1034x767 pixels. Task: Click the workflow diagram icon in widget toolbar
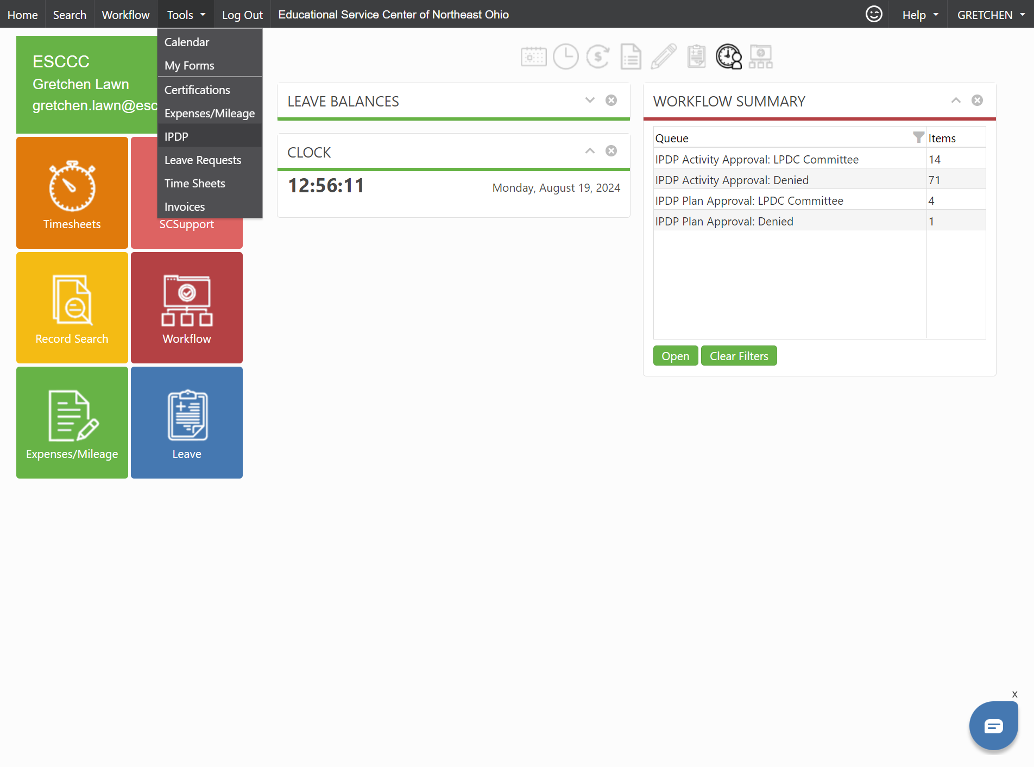(x=761, y=56)
